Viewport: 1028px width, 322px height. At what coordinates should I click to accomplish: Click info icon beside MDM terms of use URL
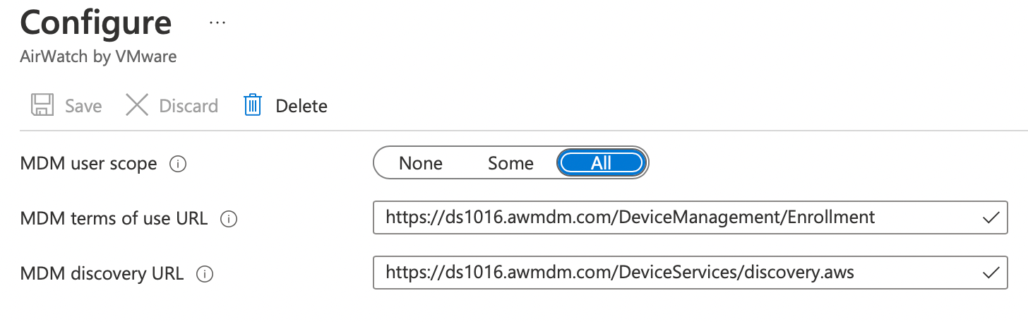click(x=229, y=219)
